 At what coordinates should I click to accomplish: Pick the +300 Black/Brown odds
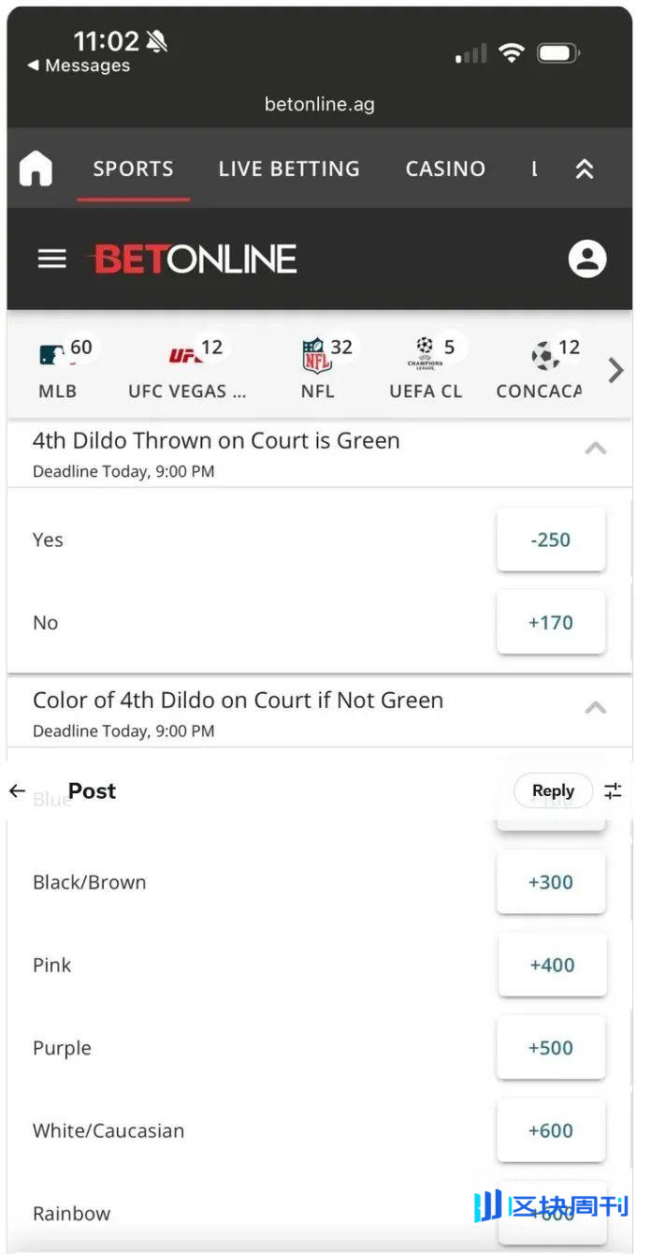click(551, 882)
